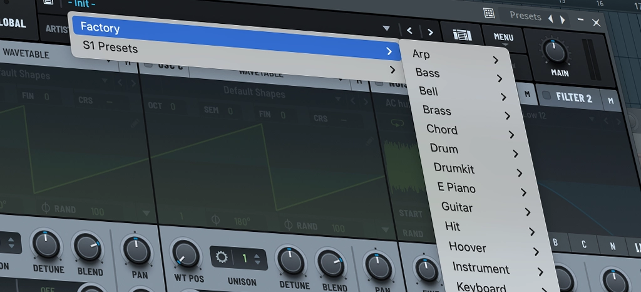Toggle the N filter routing button

coord(612,247)
